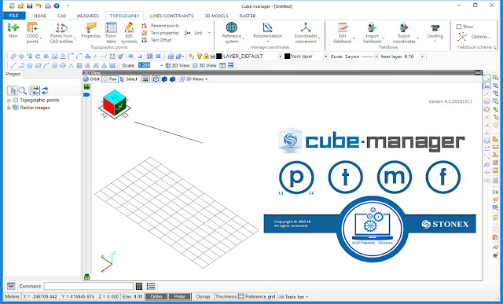Open the Tools bar dropdown in status bar
Screen dimensions: 503x304
pyautogui.click(x=293, y=297)
